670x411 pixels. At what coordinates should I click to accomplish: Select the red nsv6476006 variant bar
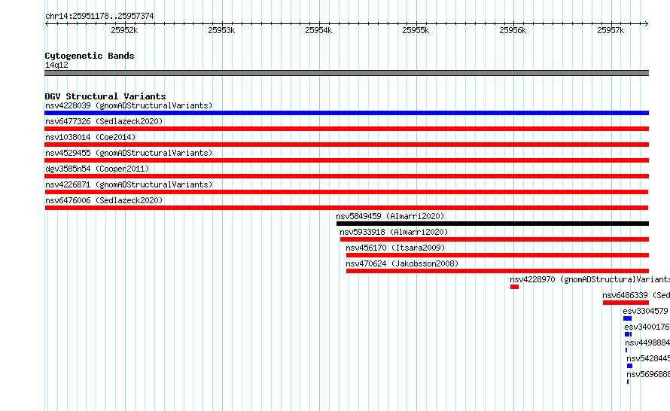[x=346, y=208]
